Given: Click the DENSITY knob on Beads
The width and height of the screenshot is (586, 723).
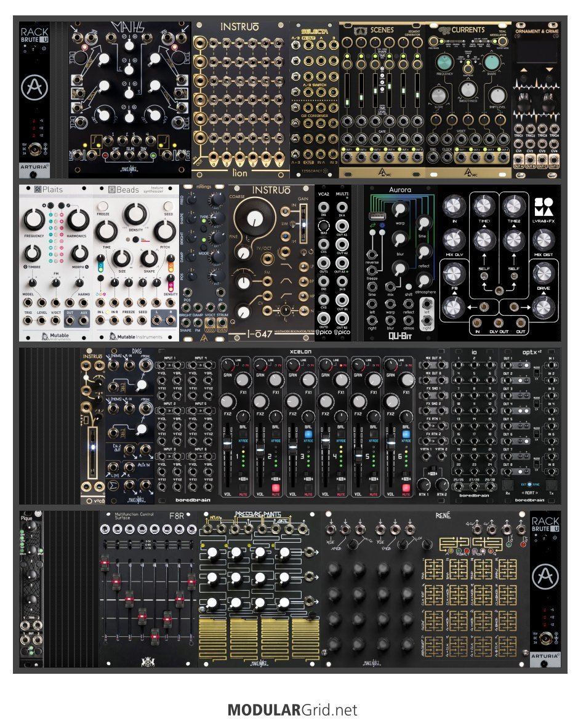Looking at the screenshot, I should click(x=135, y=214).
